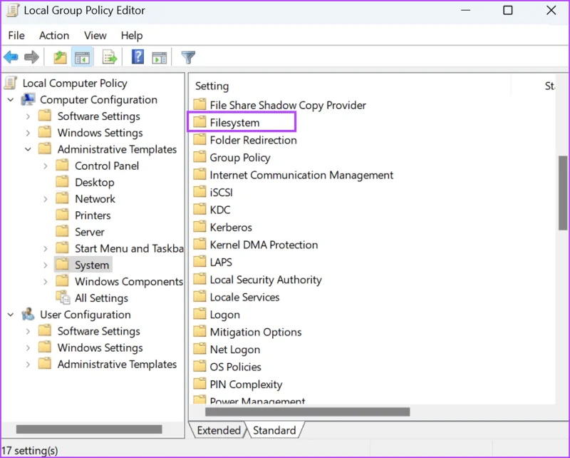Screen dimensions: 570x458
Task: Select Internet Communication Management entry
Action: tap(301, 175)
